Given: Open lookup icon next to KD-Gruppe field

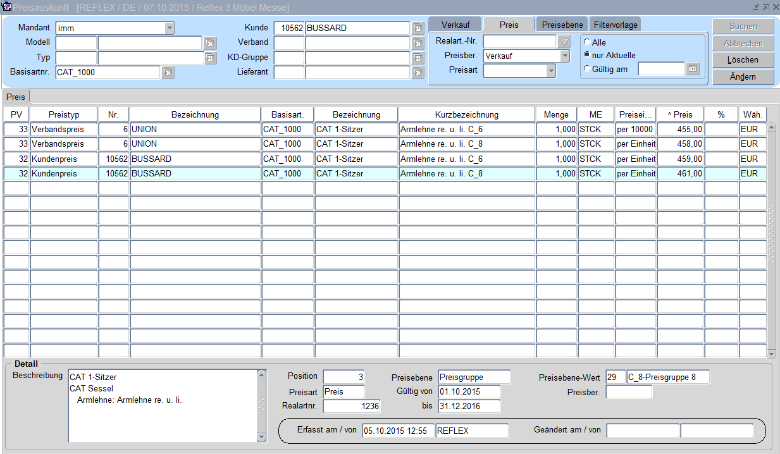Looking at the screenshot, I should point(418,58).
